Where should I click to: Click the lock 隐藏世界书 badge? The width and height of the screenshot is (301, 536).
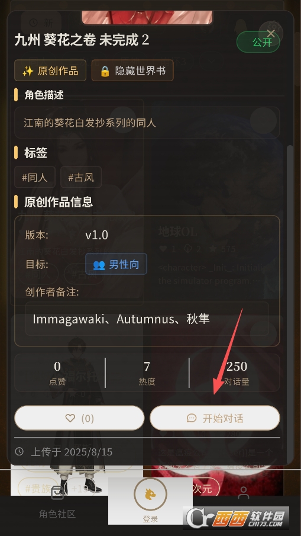click(132, 70)
